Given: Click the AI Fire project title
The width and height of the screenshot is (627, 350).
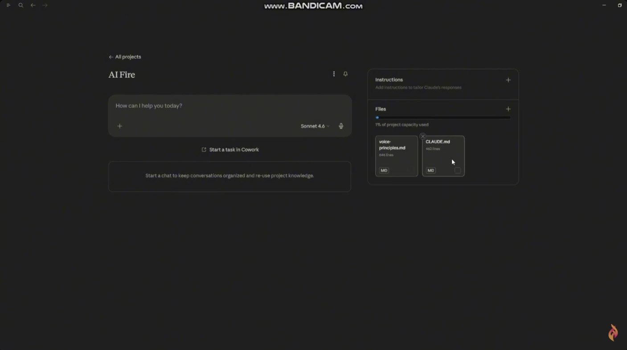Looking at the screenshot, I should tap(122, 75).
